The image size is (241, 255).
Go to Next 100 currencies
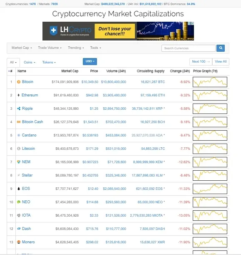pyautogui.click(x=201, y=61)
